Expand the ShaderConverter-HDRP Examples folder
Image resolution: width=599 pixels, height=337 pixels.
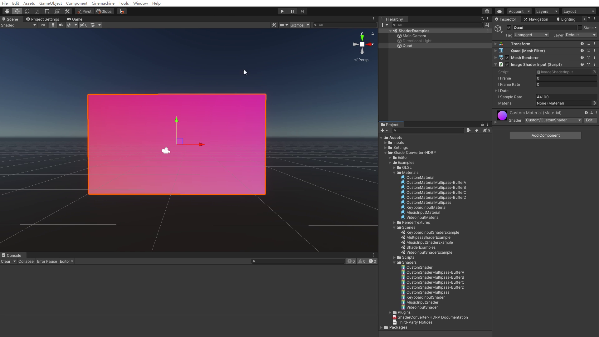click(390, 163)
